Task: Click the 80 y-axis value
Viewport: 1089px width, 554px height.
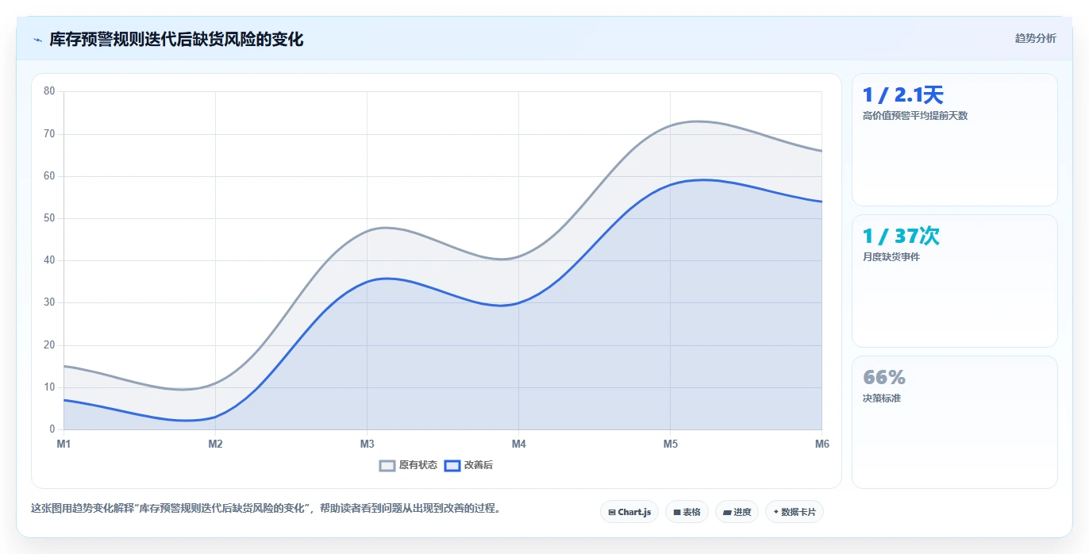Action: point(49,91)
